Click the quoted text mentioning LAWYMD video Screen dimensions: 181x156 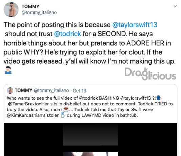tap(102, 115)
